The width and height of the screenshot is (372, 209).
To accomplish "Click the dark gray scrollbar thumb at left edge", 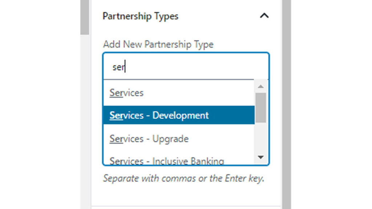I will 85,16.
